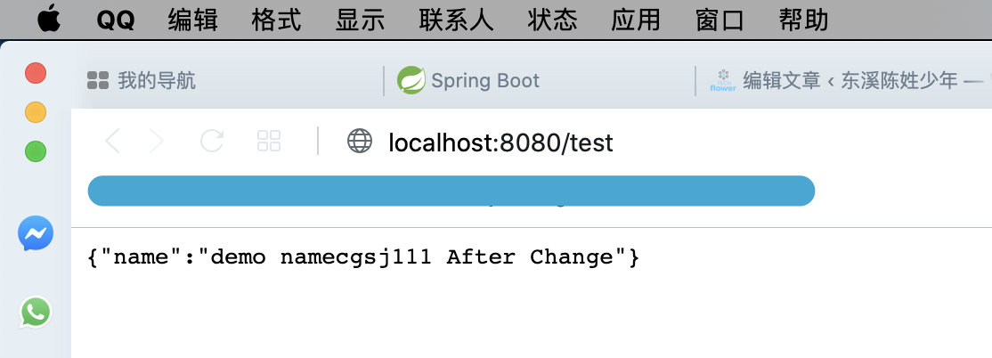Screen dimensions: 992x358
Task: Click the forward navigation arrow
Action: (157, 141)
